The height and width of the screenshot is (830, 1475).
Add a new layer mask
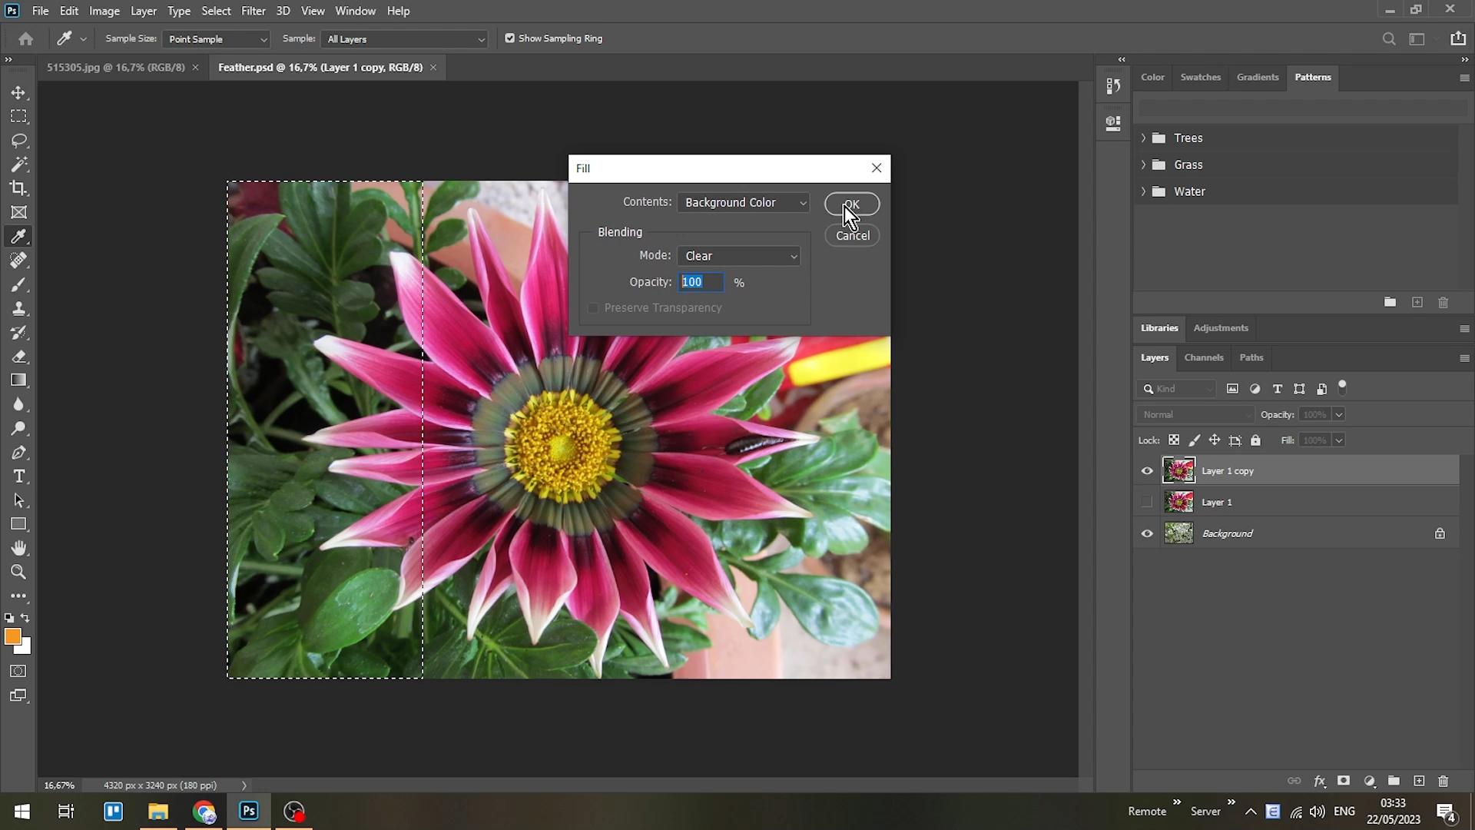[x=1344, y=781]
